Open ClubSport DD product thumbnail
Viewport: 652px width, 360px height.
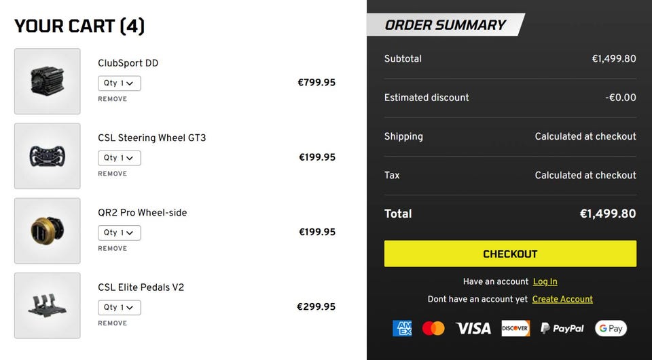pyautogui.click(x=48, y=81)
